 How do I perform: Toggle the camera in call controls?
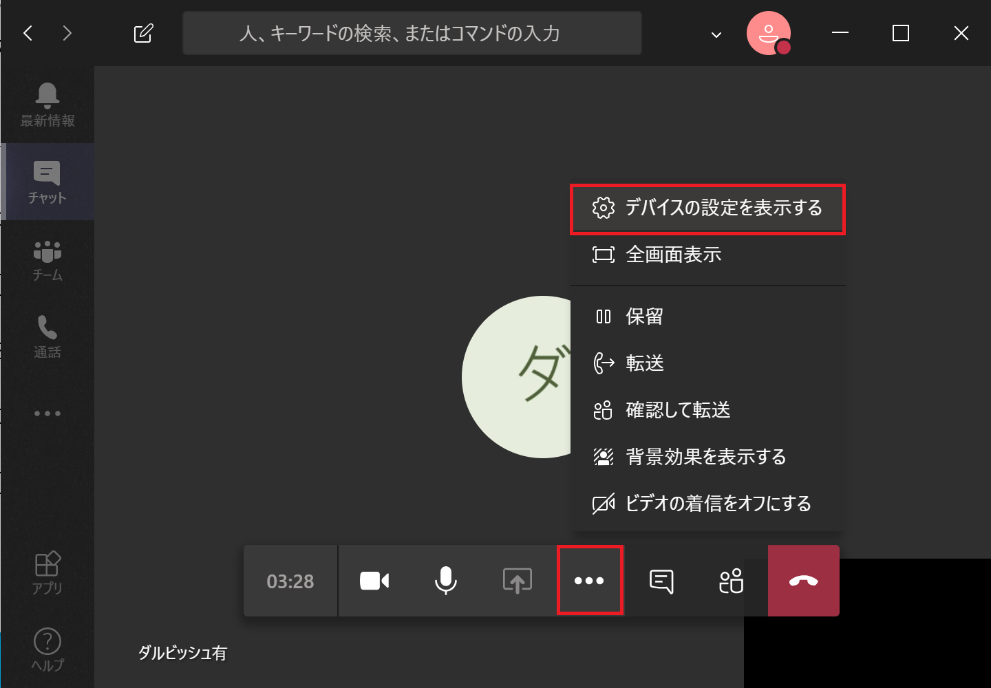(374, 581)
